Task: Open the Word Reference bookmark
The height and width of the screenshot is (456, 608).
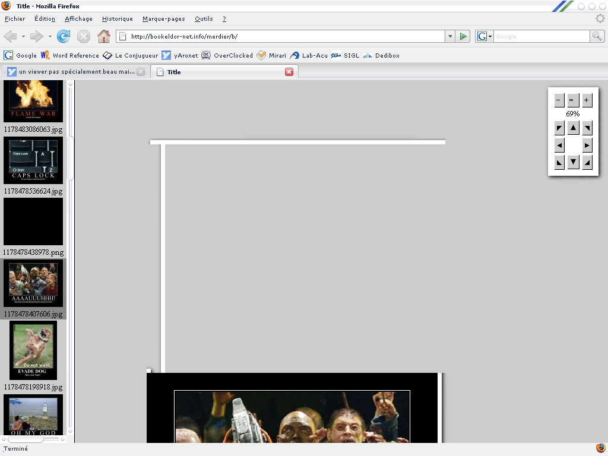Action: point(69,55)
